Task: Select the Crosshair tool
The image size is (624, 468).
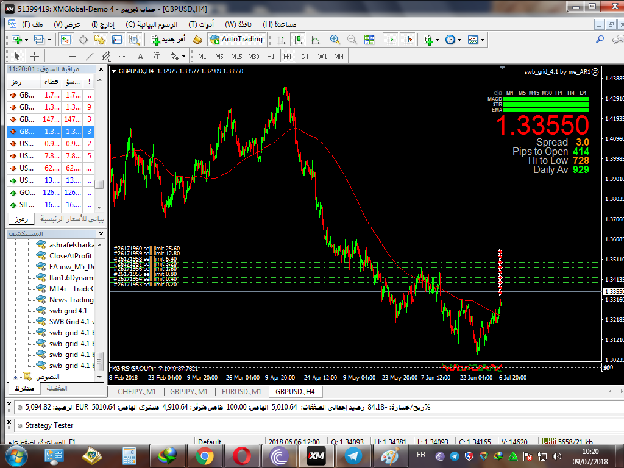Action: point(35,56)
